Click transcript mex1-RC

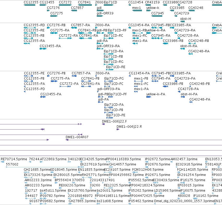(x=135, y=38)
